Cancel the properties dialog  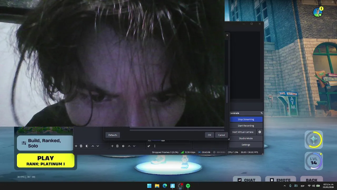(221, 135)
